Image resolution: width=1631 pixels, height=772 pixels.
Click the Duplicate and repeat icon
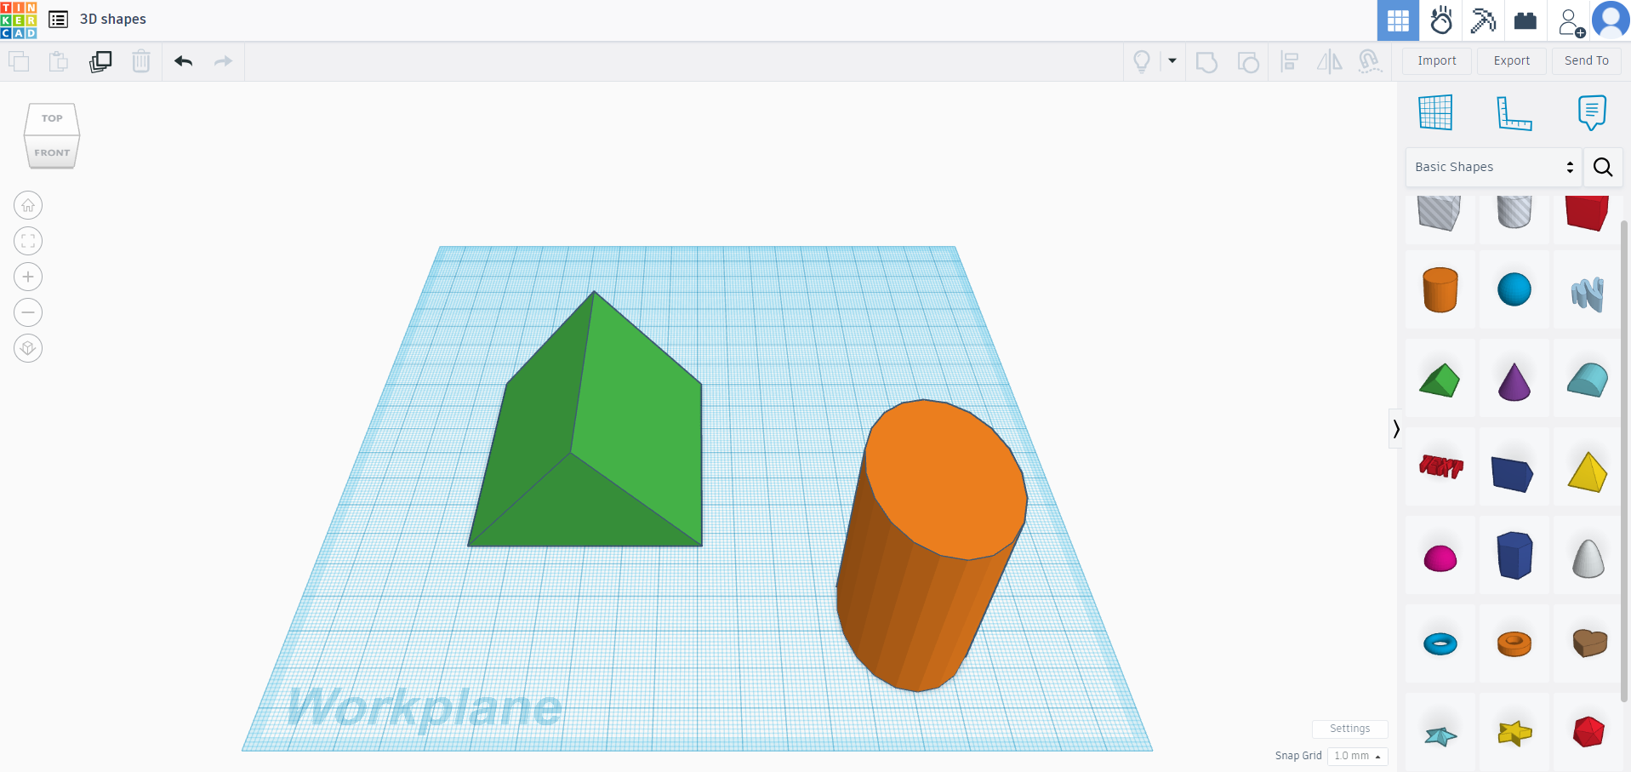point(100,61)
